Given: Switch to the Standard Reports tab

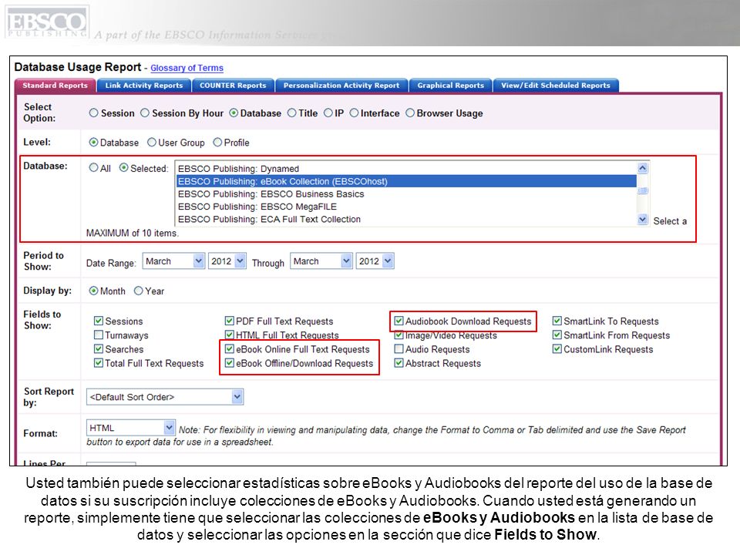Looking at the screenshot, I should 55,86.
